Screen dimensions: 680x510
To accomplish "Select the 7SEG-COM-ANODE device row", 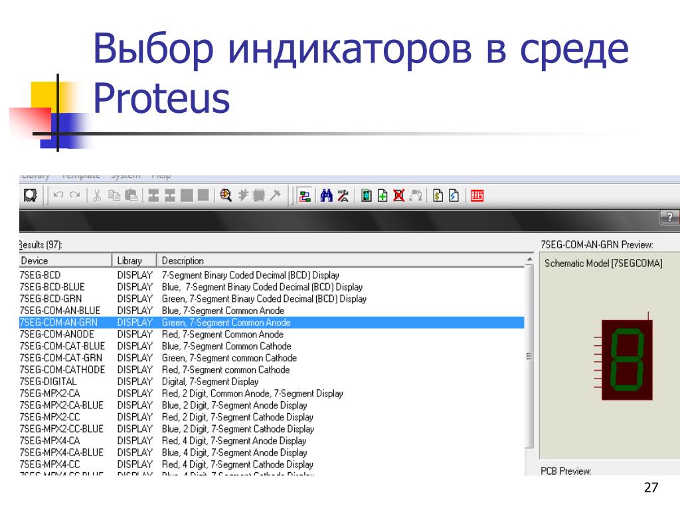I will click(272, 335).
